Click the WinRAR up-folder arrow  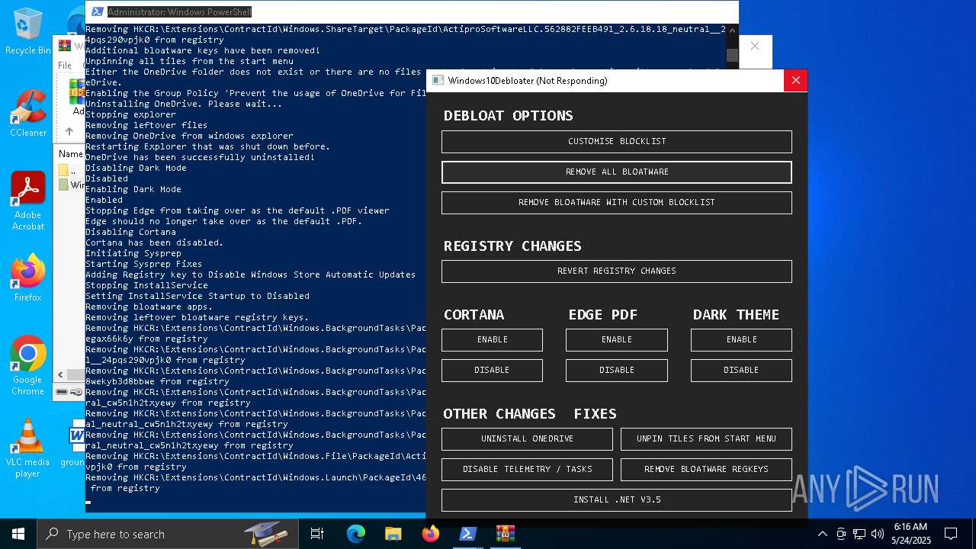click(69, 131)
